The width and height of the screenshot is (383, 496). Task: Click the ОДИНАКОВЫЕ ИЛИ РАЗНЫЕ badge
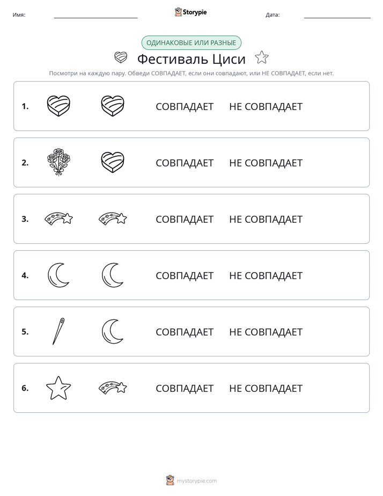pyautogui.click(x=191, y=43)
